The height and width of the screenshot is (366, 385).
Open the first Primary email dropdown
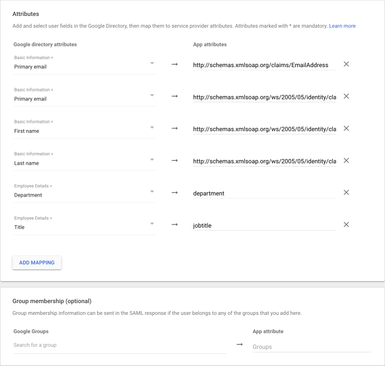[x=85, y=66]
